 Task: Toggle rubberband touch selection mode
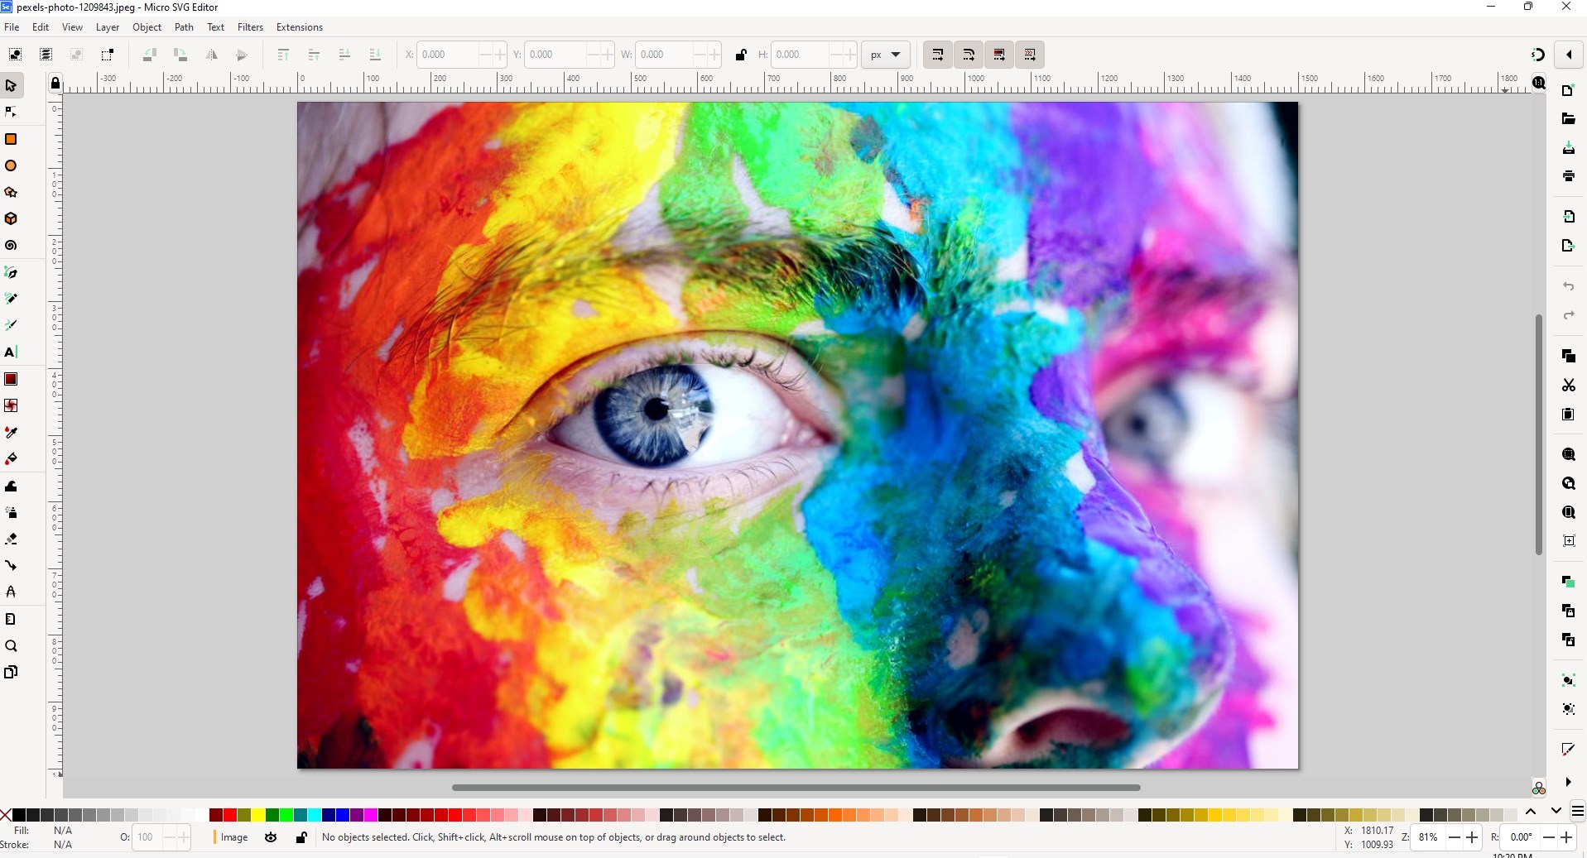point(107,55)
